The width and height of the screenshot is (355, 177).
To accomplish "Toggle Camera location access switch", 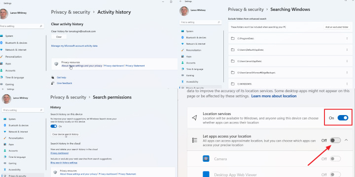I will coord(335,159).
